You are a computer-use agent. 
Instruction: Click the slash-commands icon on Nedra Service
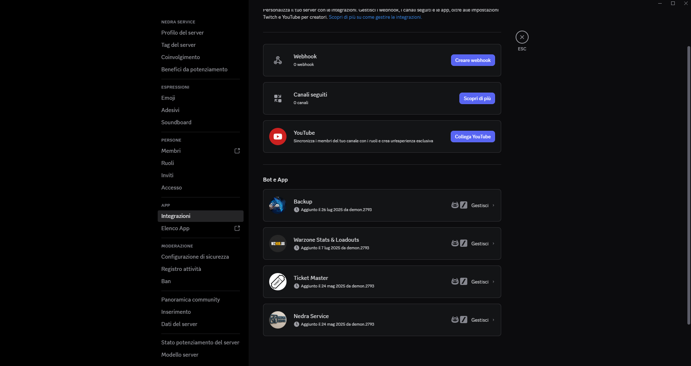coord(464,320)
